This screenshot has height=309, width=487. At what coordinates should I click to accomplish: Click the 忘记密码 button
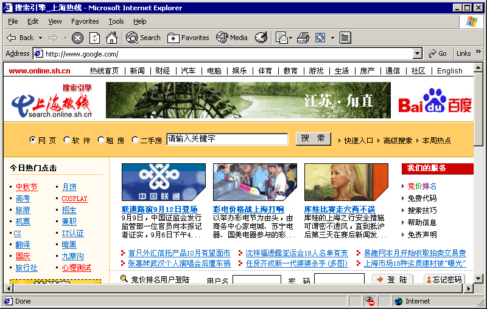tap(444, 279)
